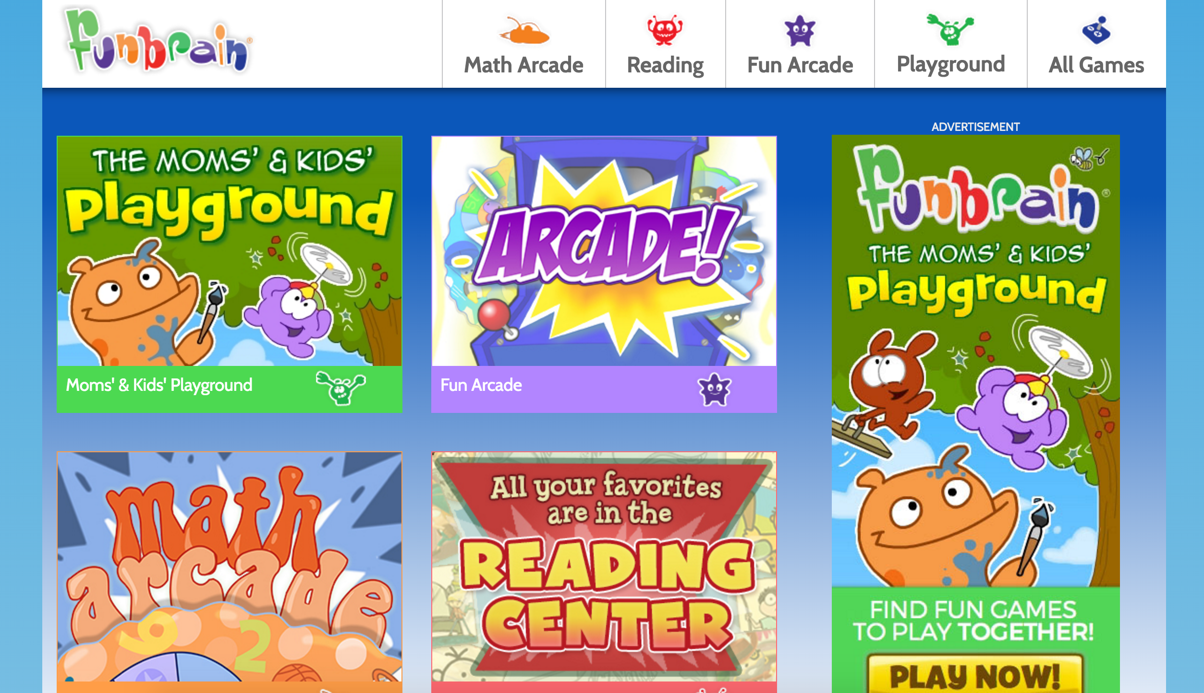The width and height of the screenshot is (1204, 693).
Task: Click green creature icon in Playground caption bar
Action: click(x=341, y=388)
